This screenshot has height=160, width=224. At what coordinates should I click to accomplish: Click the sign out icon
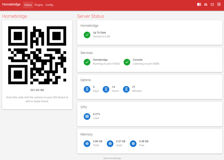pos(219,4)
